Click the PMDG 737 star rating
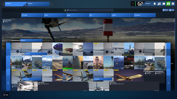 [110, 84]
